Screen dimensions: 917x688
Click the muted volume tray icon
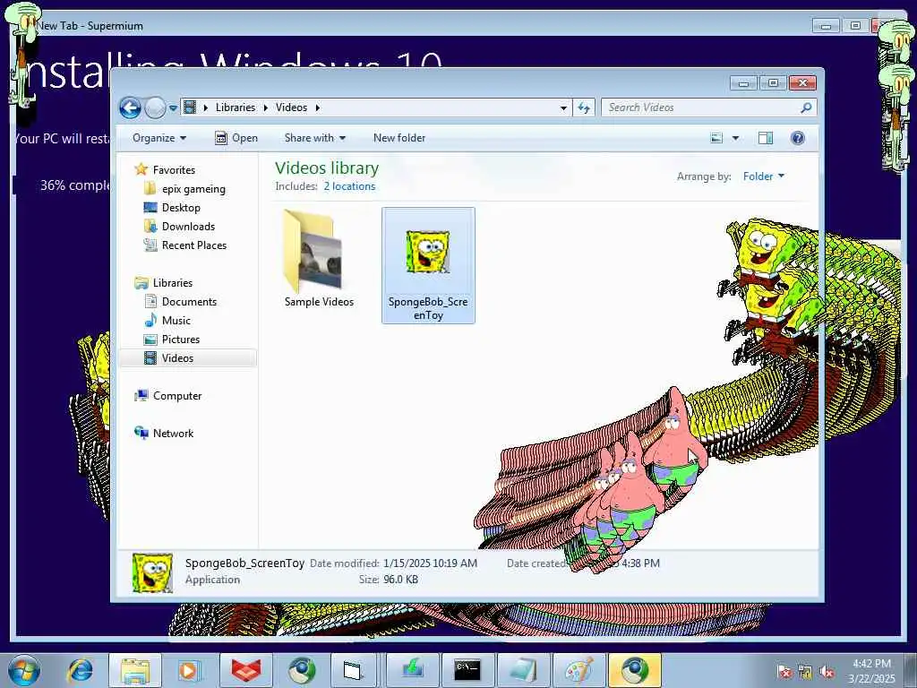[x=827, y=672]
